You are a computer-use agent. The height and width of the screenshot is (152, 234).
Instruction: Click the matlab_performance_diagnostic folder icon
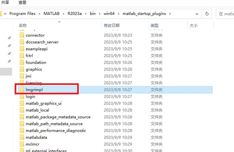pos(22,131)
